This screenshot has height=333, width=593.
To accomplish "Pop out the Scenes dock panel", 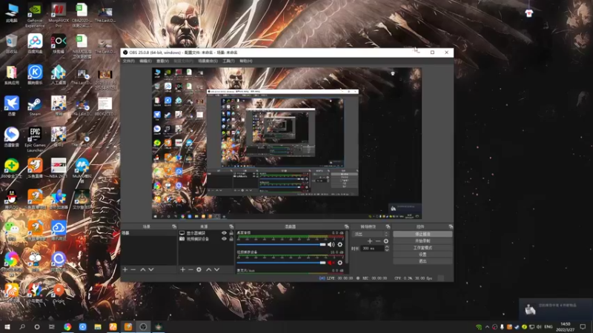I will pyautogui.click(x=174, y=226).
